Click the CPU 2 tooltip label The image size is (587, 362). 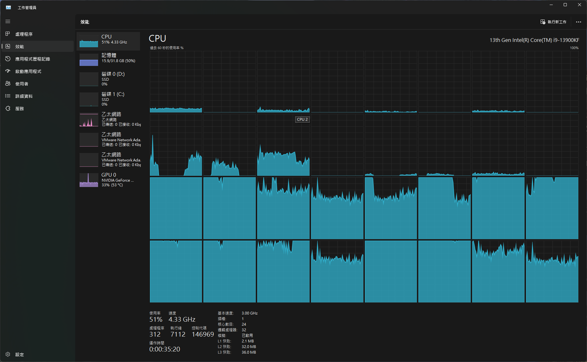tap(302, 119)
